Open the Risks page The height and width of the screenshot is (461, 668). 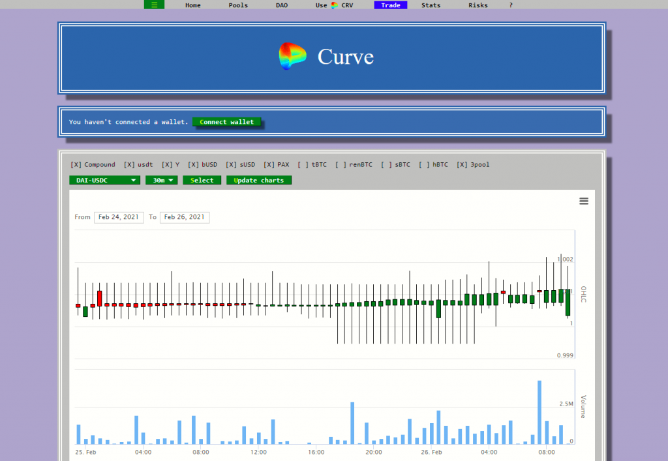click(478, 5)
